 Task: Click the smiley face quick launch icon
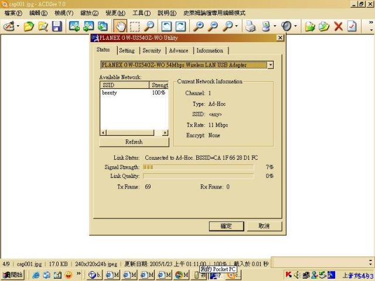tap(69, 275)
